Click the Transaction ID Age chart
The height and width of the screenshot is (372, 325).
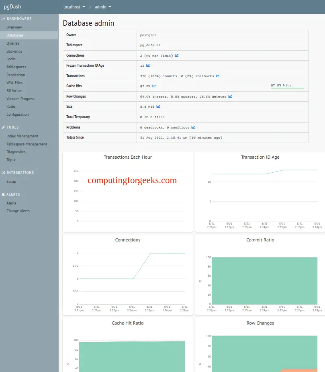pyautogui.click(x=260, y=192)
